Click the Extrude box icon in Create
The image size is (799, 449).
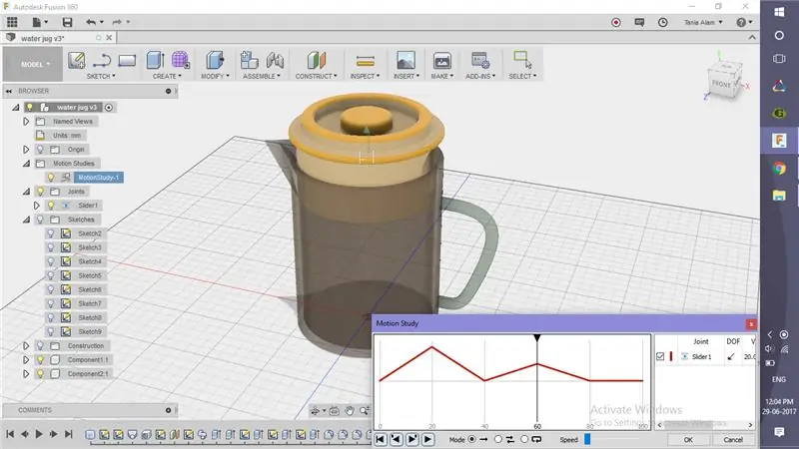click(x=156, y=60)
